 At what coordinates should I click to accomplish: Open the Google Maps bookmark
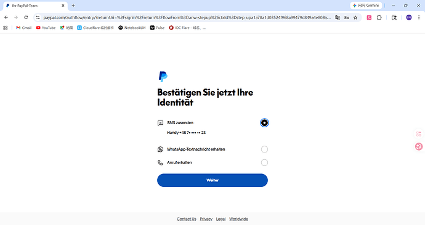(x=67, y=28)
